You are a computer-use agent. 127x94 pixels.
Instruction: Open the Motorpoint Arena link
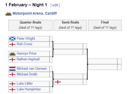click(x=28, y=13)
